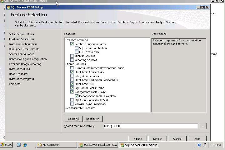Click Redistributable Features group label
Viewport: 225px width, 150px height.
click(80, 108)
